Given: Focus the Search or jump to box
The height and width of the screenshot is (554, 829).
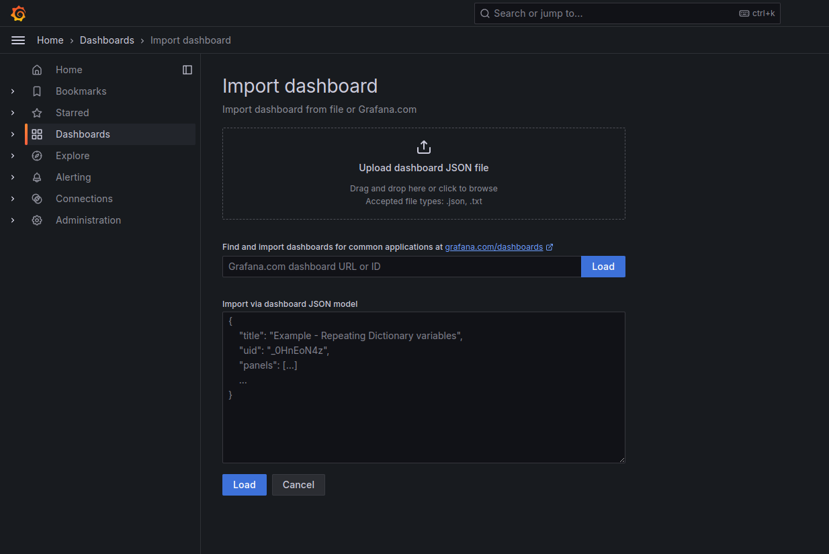Looking at the screenshot, I should click(x=627, y=13).
